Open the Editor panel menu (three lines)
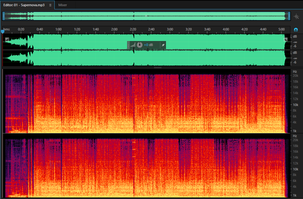The width and height of the screenshot is (303, 199). [50, 5]
